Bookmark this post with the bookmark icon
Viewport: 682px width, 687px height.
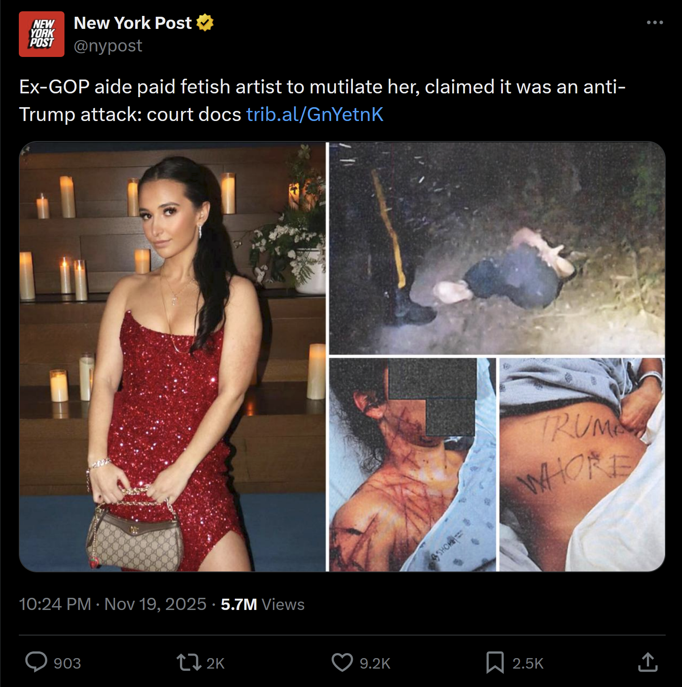[x=495, y=662]
